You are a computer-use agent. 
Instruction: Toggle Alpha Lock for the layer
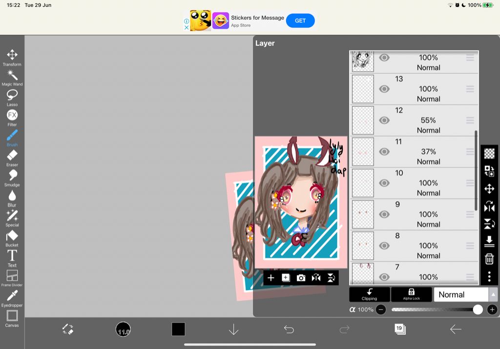411,294
